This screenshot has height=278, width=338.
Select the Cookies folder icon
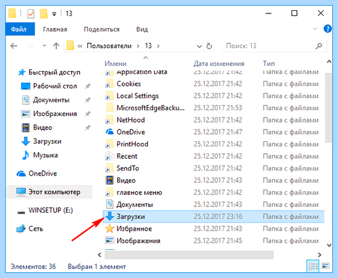(109, 84)
